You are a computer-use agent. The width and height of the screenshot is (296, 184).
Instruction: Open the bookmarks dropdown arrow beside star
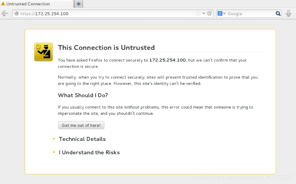coord(204,13)
